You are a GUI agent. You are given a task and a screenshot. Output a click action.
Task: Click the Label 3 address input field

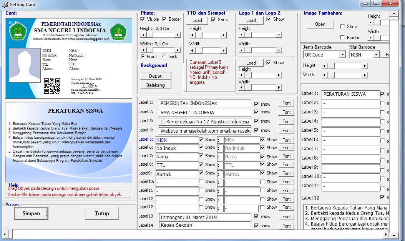(x=205, y=122)
